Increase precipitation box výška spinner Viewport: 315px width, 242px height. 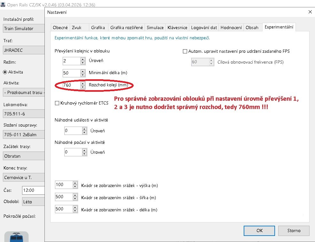[75, 183]
